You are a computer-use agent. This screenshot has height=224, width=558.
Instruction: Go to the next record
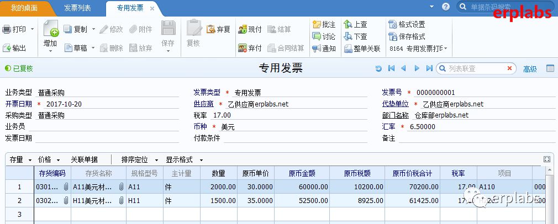point(417,68)
